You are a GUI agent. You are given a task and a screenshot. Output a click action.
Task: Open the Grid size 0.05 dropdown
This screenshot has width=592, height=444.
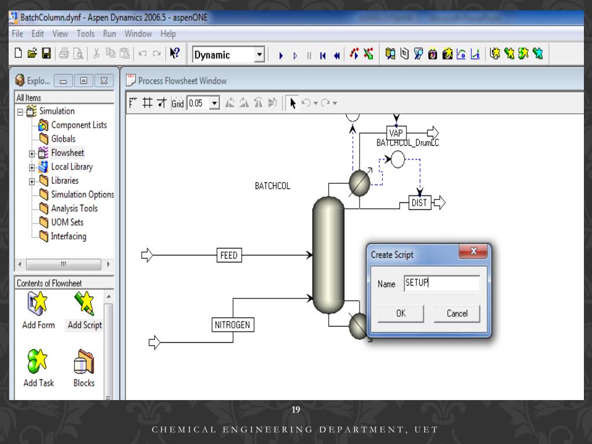pyautogui.click(x=214, y=103)
